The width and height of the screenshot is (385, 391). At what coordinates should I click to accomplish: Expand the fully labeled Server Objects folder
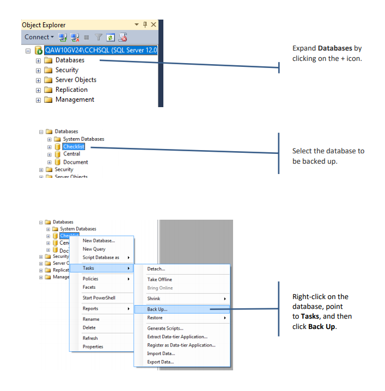click(38, 80)
